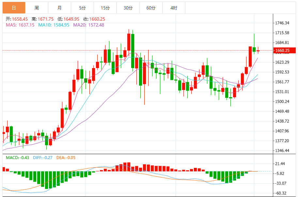Choose the 60分 interval tab
The width and height of the screenshot is (298, 197).
(151, 8)
